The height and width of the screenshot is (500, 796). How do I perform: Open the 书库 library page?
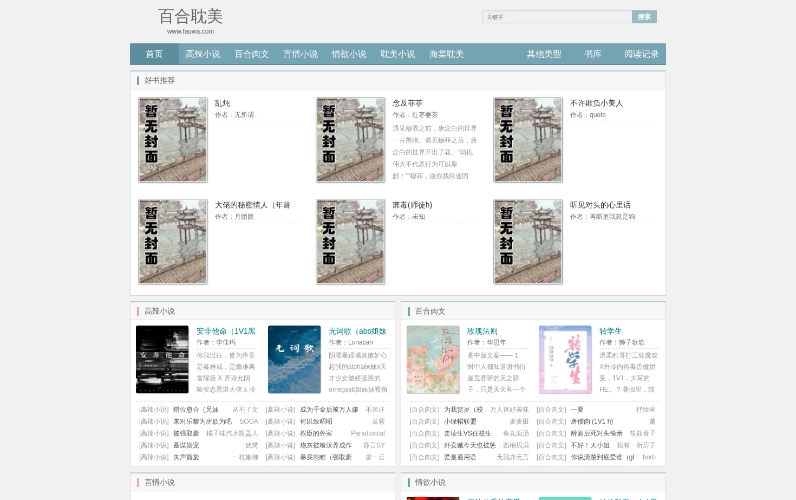(593, 54)
